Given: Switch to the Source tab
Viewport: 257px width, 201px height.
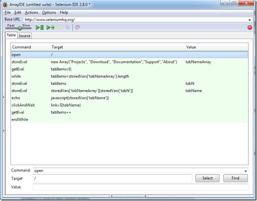Looking at the screenshot, I should pos(25,35).
